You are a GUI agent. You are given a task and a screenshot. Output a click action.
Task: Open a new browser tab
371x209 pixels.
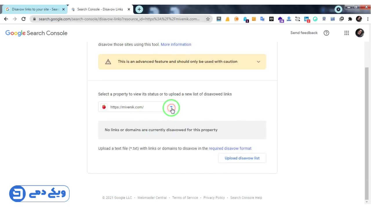pos(139,9)
